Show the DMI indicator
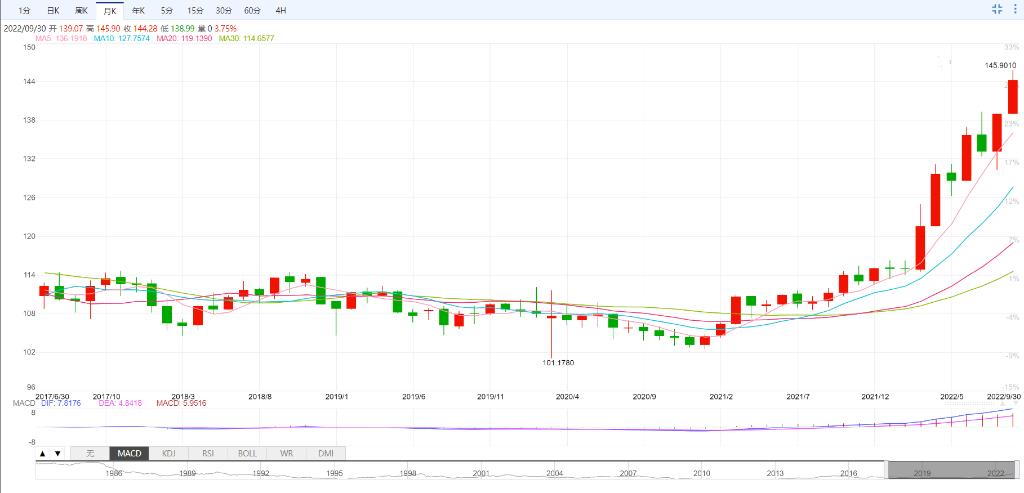This screenshot has width=1024, height=493. 326,454
